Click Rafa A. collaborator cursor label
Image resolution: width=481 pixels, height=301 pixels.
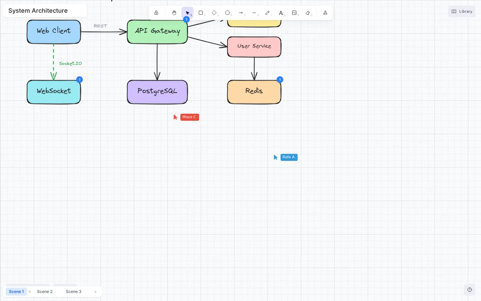289,157
